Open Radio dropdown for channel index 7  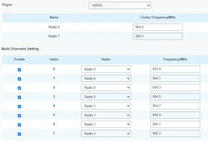coord(106,134)
